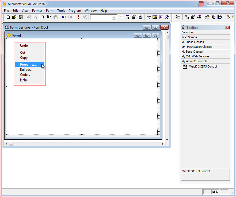Launch the Form Builder wand icon

click(228, 17)
